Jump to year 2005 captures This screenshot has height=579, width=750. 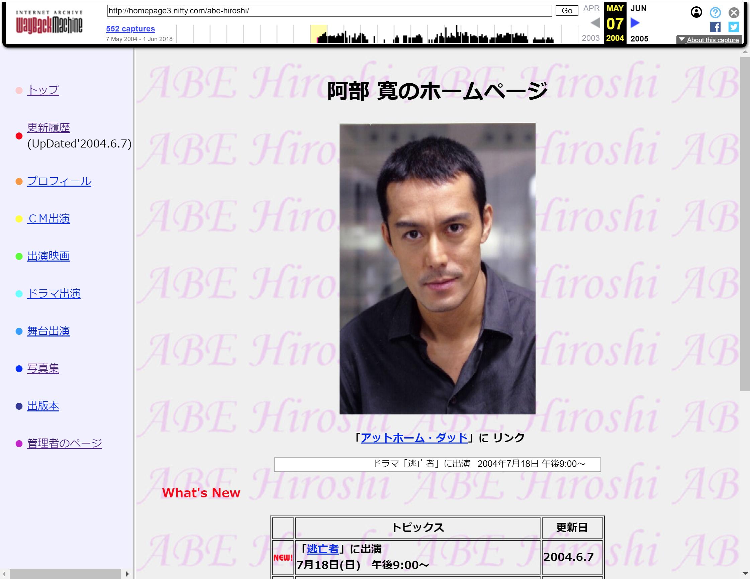point(639,38)
